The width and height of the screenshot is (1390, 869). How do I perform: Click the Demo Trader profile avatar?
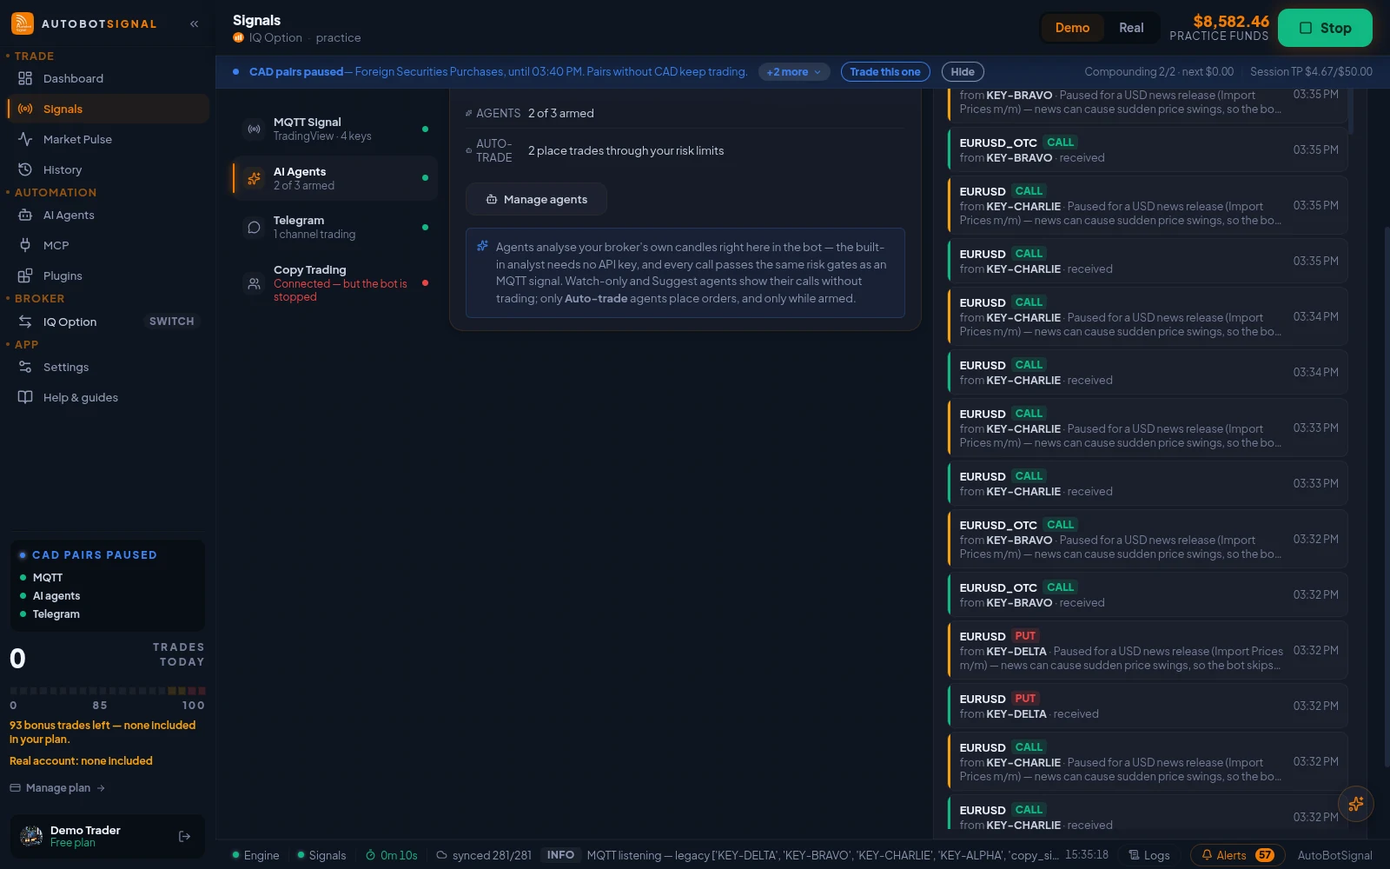[31, 836]
